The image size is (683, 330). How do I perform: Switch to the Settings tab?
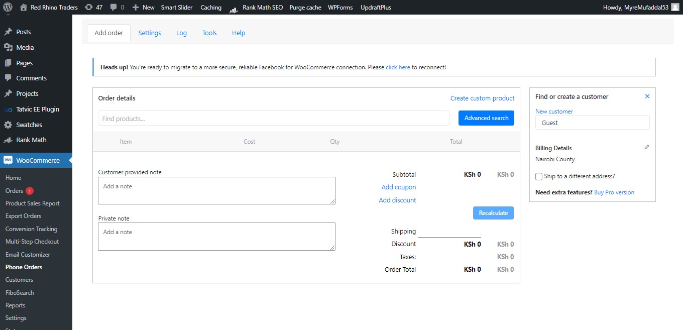click(150, 33)
